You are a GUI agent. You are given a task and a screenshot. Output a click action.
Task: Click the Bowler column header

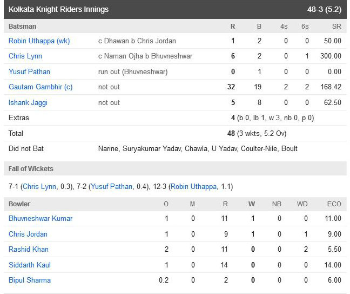pos(19,204)
